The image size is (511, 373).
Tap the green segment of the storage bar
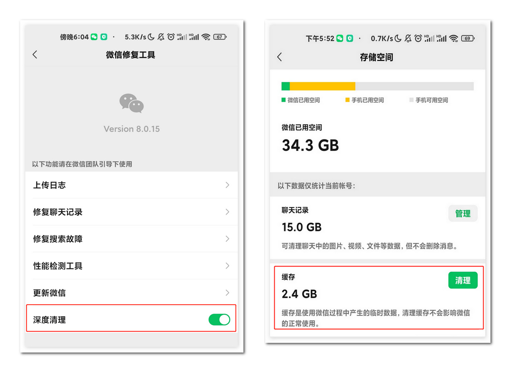286,86
